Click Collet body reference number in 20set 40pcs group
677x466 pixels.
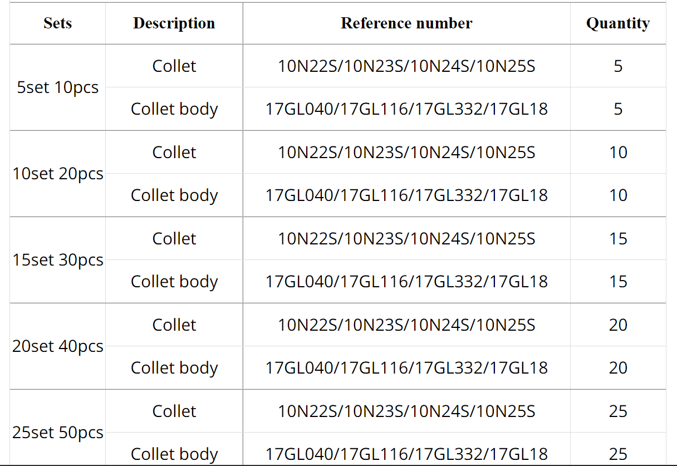[406, 368]
